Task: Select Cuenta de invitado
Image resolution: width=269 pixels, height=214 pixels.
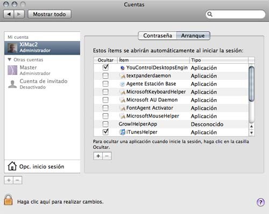Action: [42, 84]
